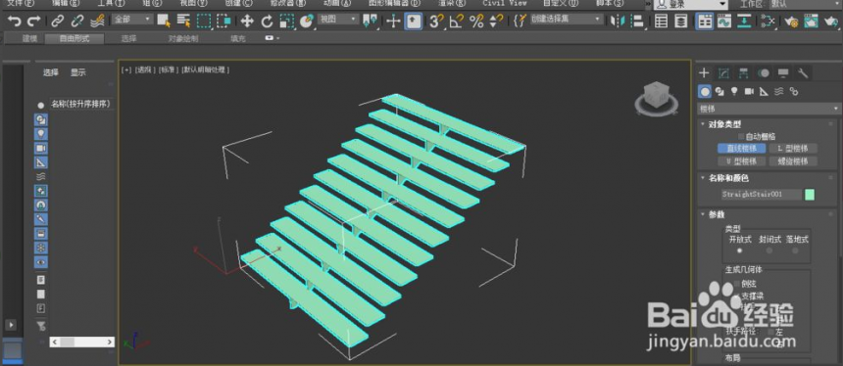
Task: Open the object color swatch
Action: (x=809, y=195)
